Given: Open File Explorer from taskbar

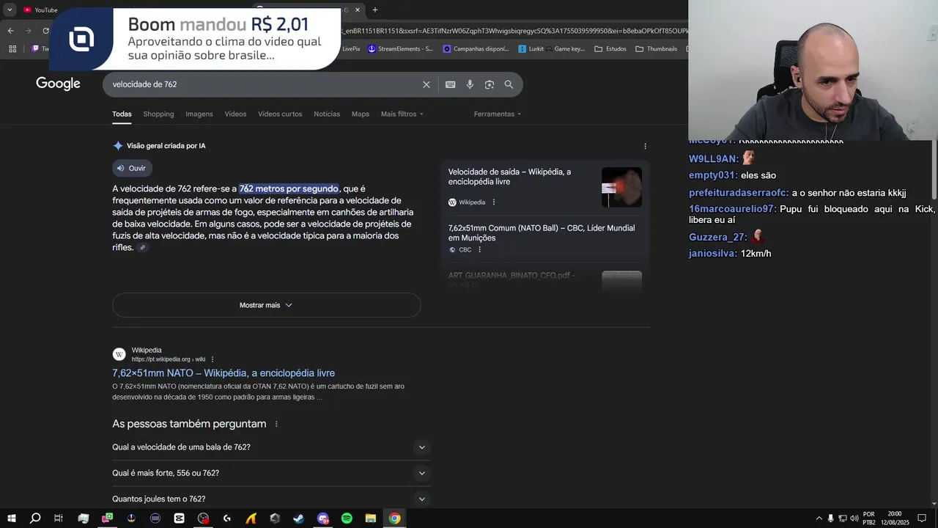Looking at the screenshot, I should coord(371,518).
